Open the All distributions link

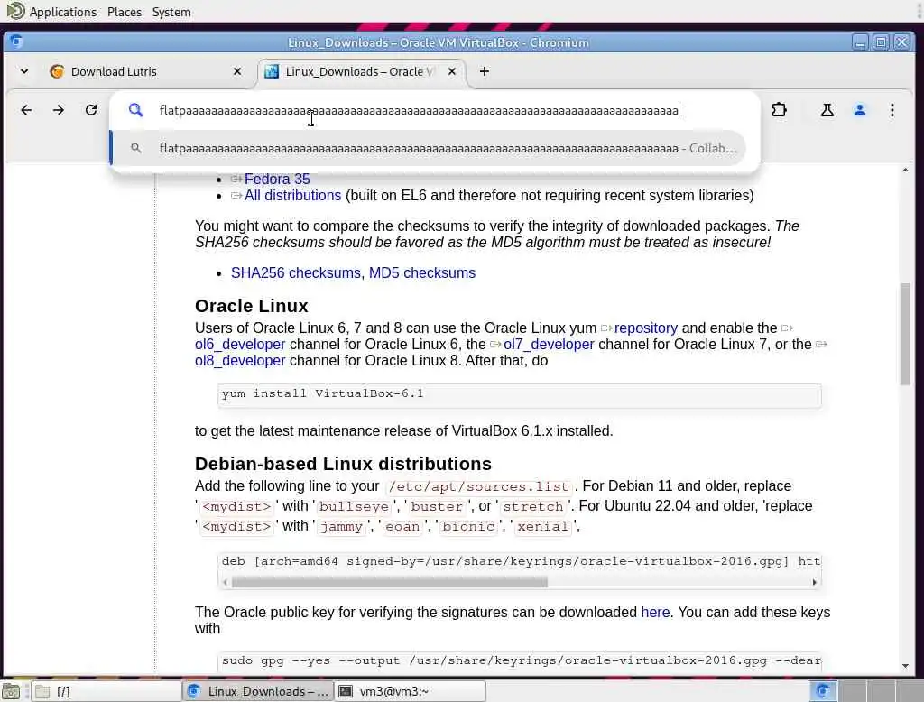pyautogui.click(x=293, y=196)
